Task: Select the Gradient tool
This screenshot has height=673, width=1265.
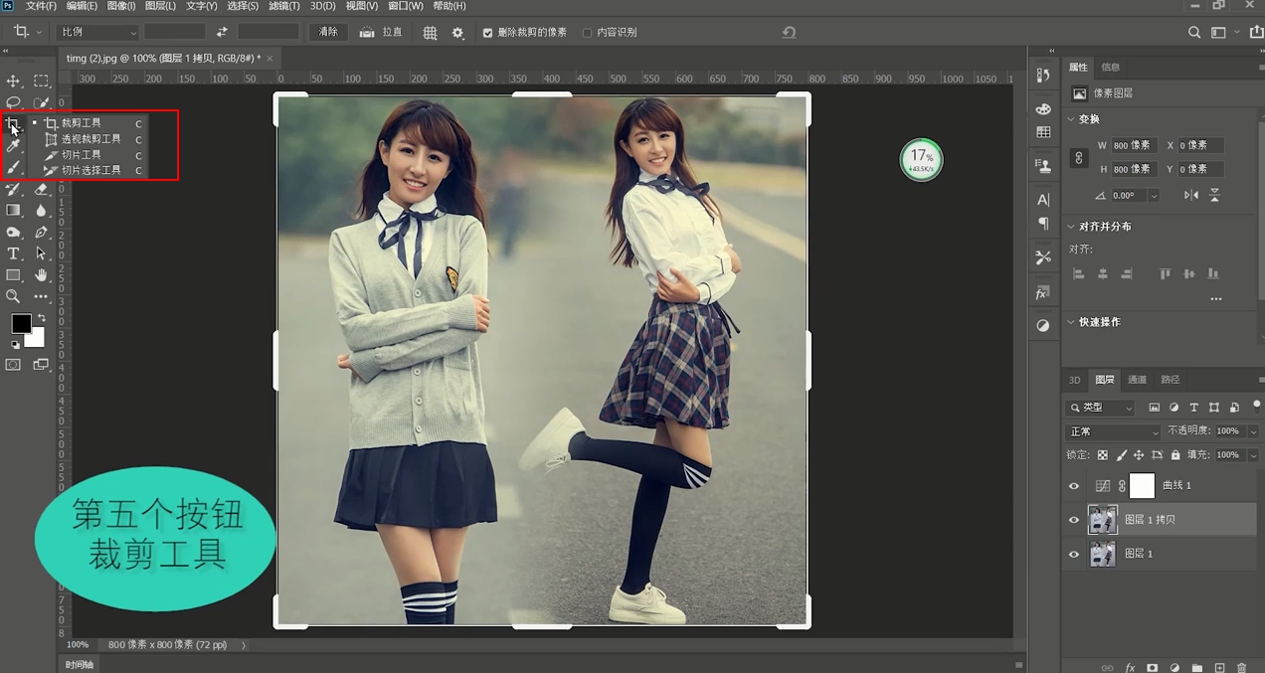Action: coord(13,211)
